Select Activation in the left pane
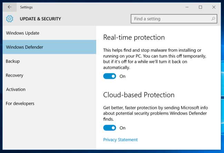Viewport: 224px width, 153px height. pos(16,89)
